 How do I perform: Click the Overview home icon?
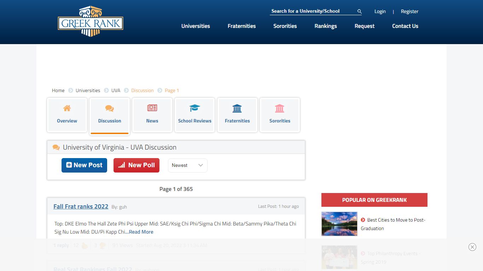click(x=67, y=108)
